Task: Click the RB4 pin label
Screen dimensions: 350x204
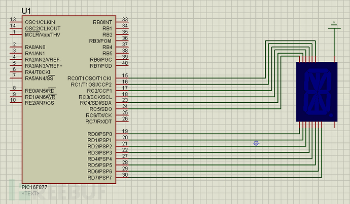Action: point(107,47)
